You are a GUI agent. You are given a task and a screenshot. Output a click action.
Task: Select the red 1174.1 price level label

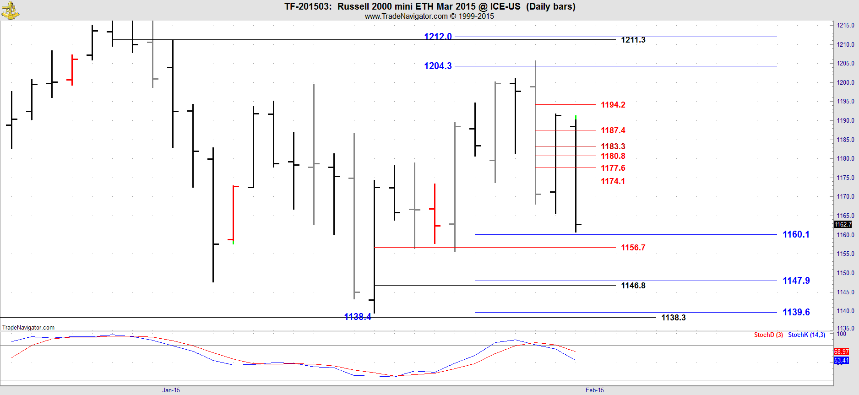tap(613, 181)
